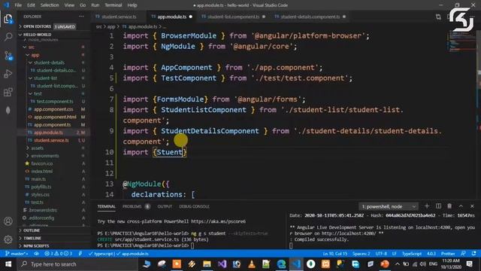Image resolution: width=481 pixels, height=271 pixels.
Task: Click in the left terminal prompt
Action: 192,245
